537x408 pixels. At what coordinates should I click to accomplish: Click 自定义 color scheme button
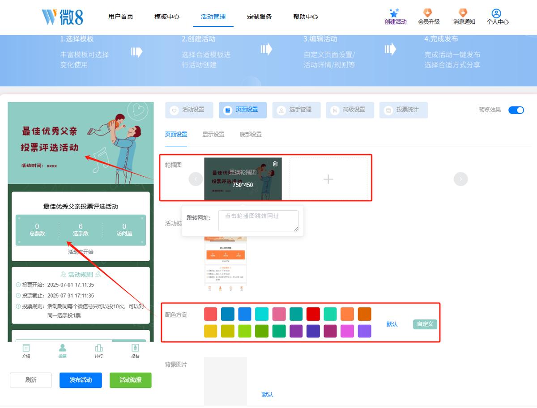(x=425, y=324)
